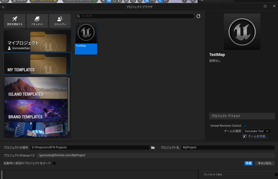
Task: Click the Unreal Engine logo in the title bar
Action: pyautogui.click(x=3, y=7)
